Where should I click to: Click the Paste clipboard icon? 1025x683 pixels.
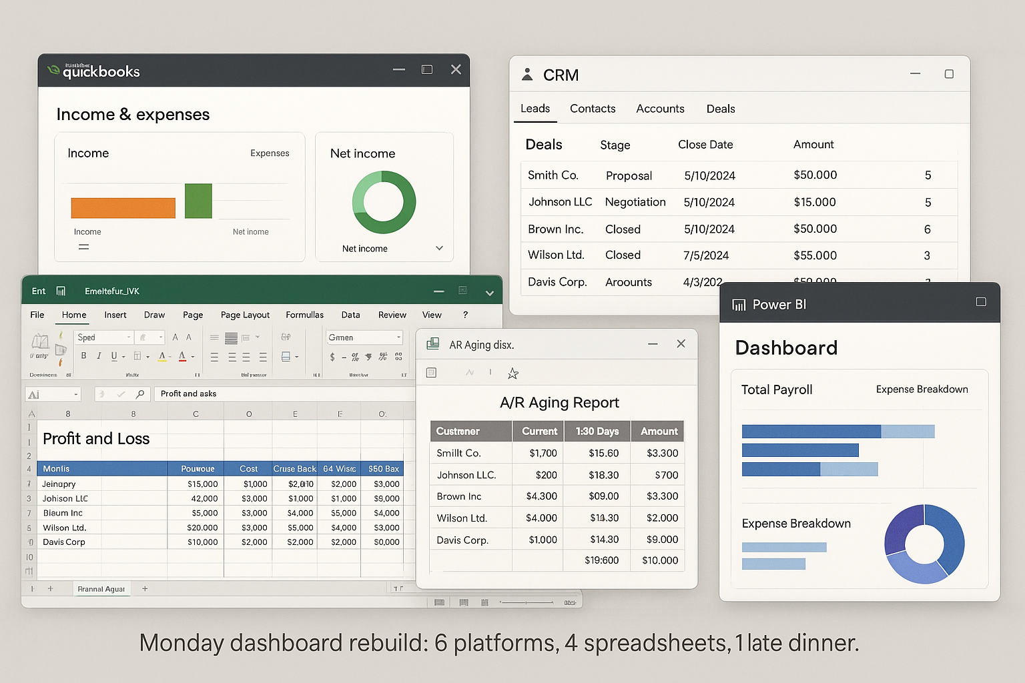click(x=40, y=341)
